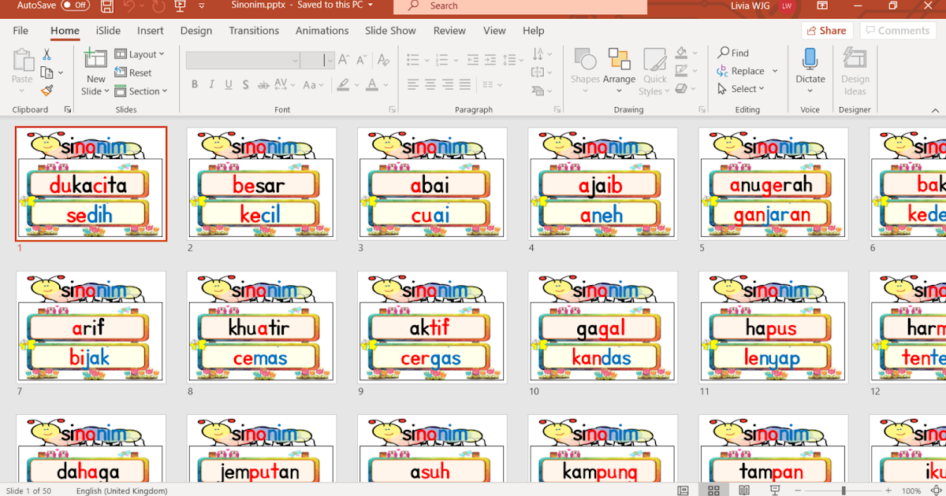This screenshot has width=946, height=496.
Task: Click the Comments button
Action: (898, 31)
